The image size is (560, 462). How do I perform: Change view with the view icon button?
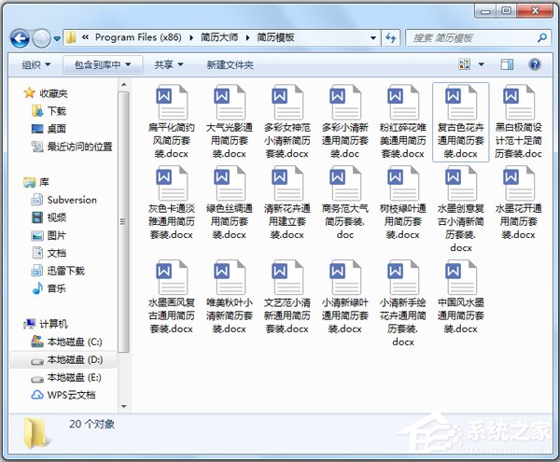[464, 64]
